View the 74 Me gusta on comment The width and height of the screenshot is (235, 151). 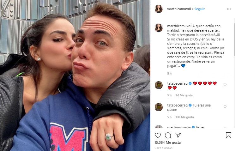[x=184, y=95]
